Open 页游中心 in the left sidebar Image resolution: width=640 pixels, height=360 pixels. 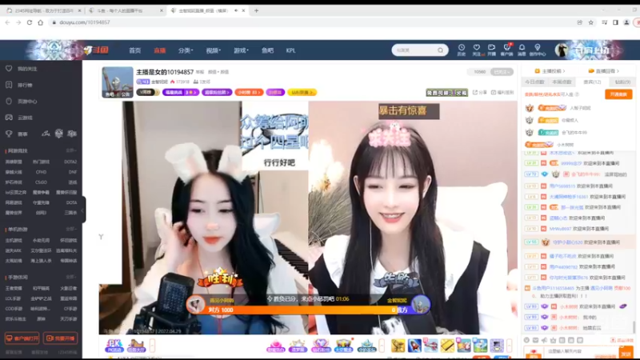[22, 102]
